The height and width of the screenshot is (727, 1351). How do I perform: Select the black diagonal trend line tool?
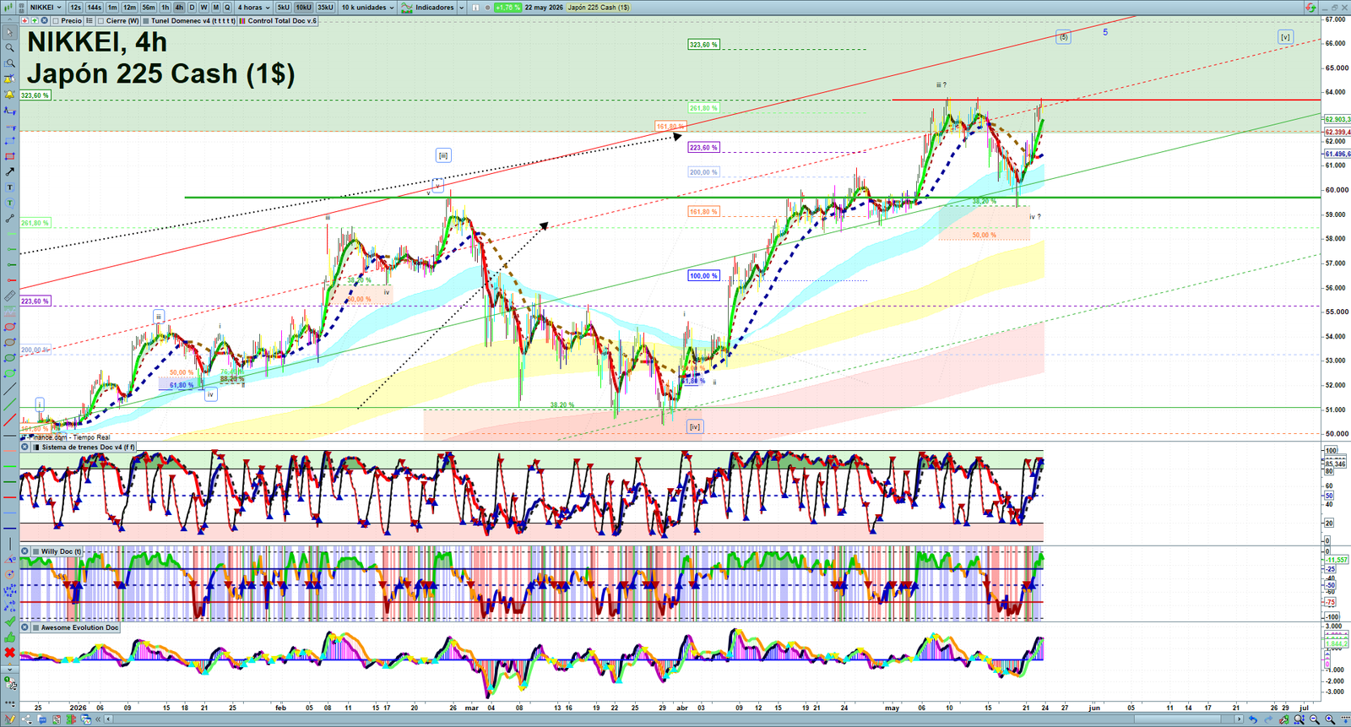pos(9,389)
